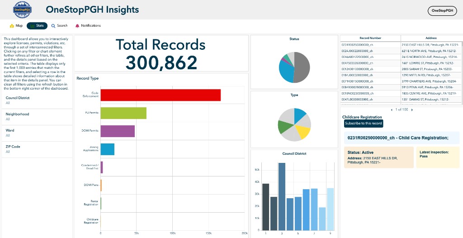The height and width of the screenshot is (238, 463).
Task: Click the Total Records 300,862 figure
Action: coord(161,63)
